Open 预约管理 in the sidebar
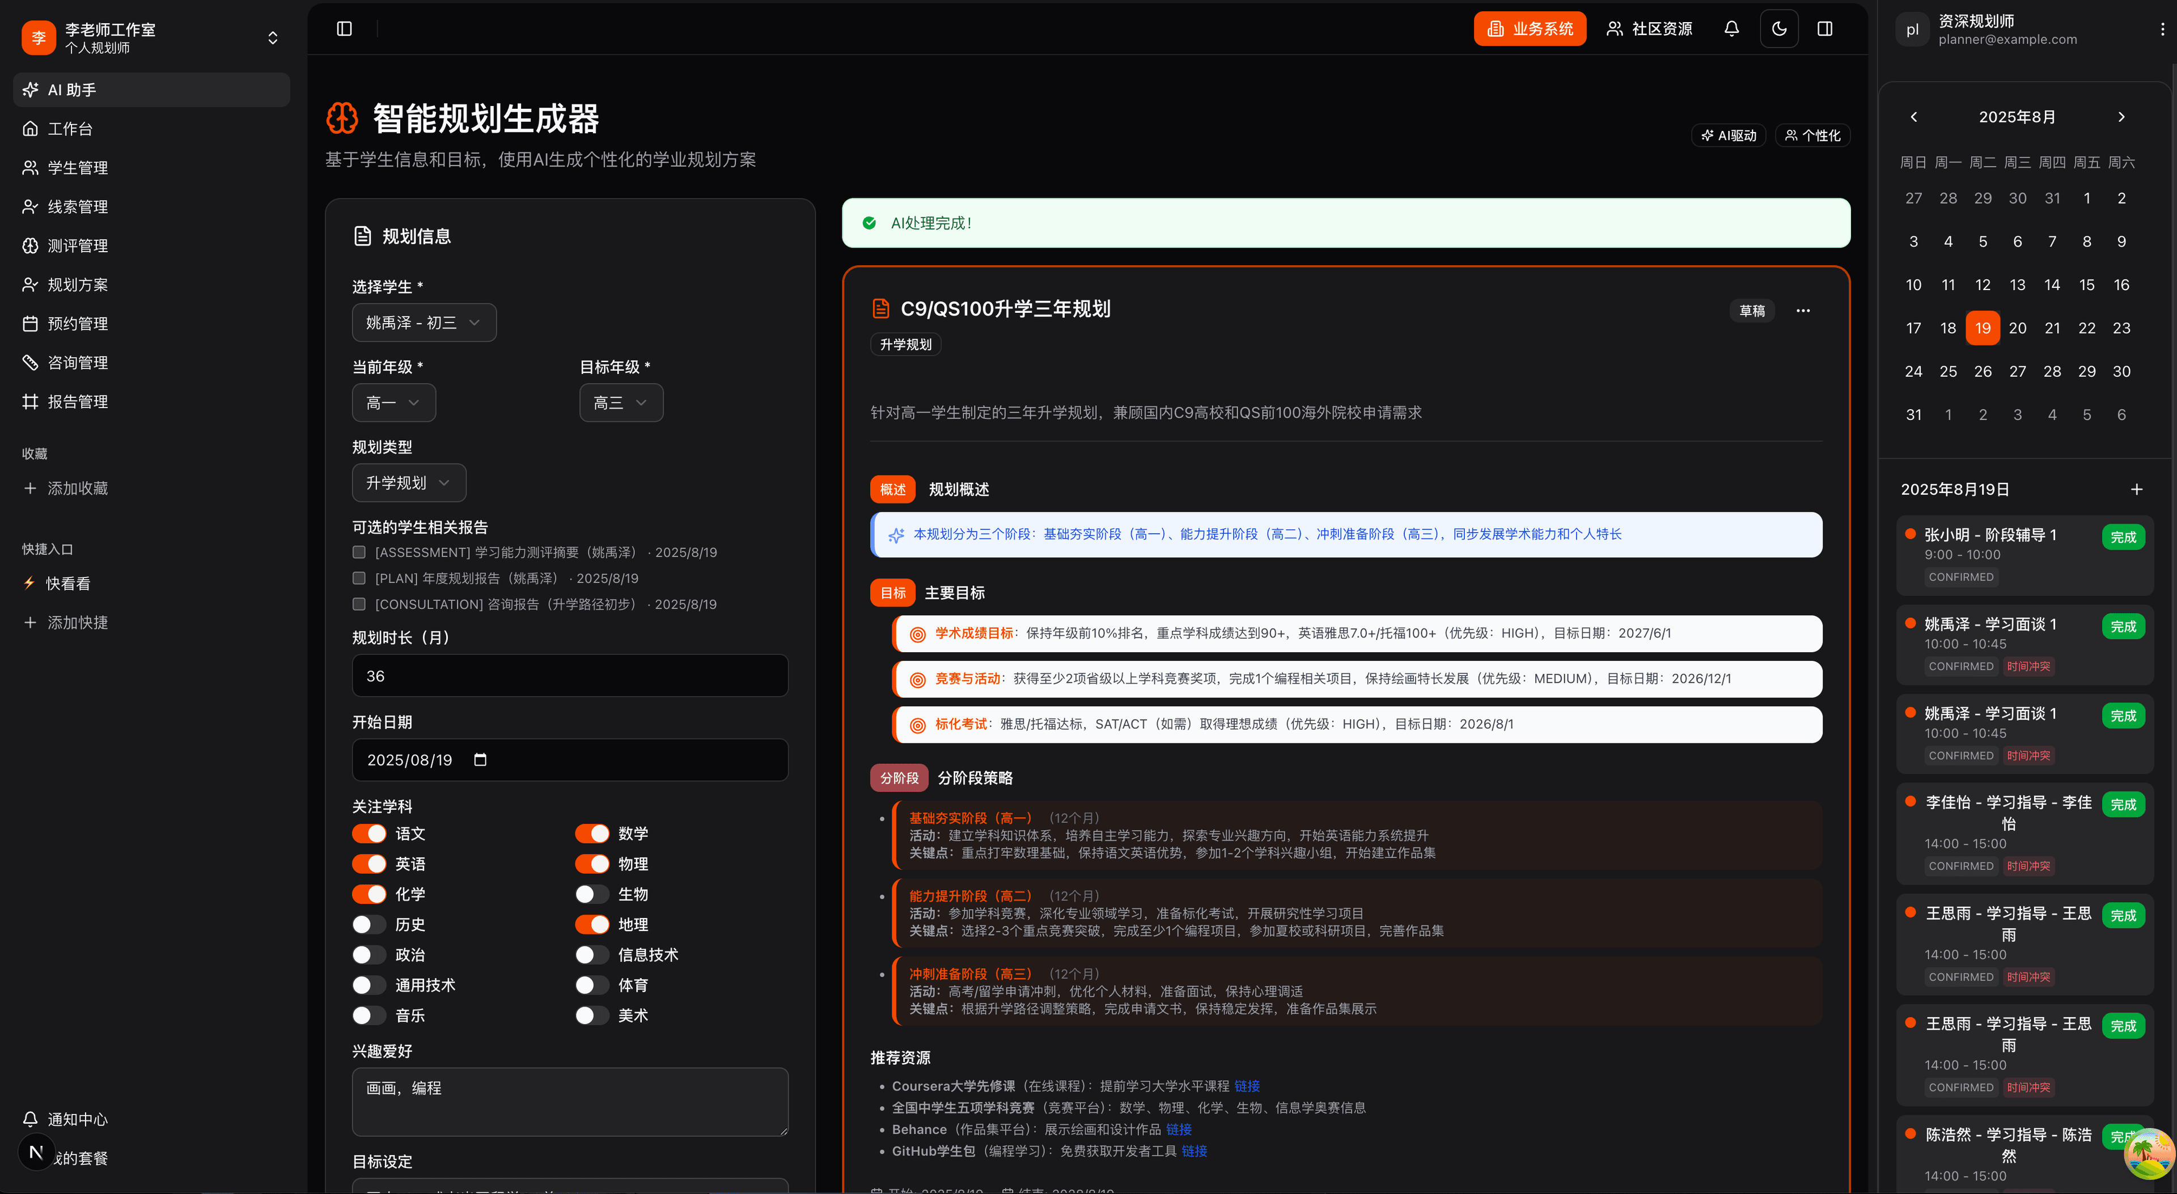Screen dimensions: 2177x1194 [x=77, y=323]
